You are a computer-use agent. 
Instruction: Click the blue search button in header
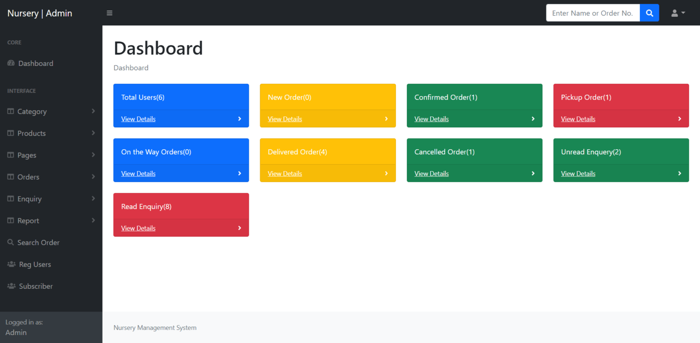(x=649, y=13)
